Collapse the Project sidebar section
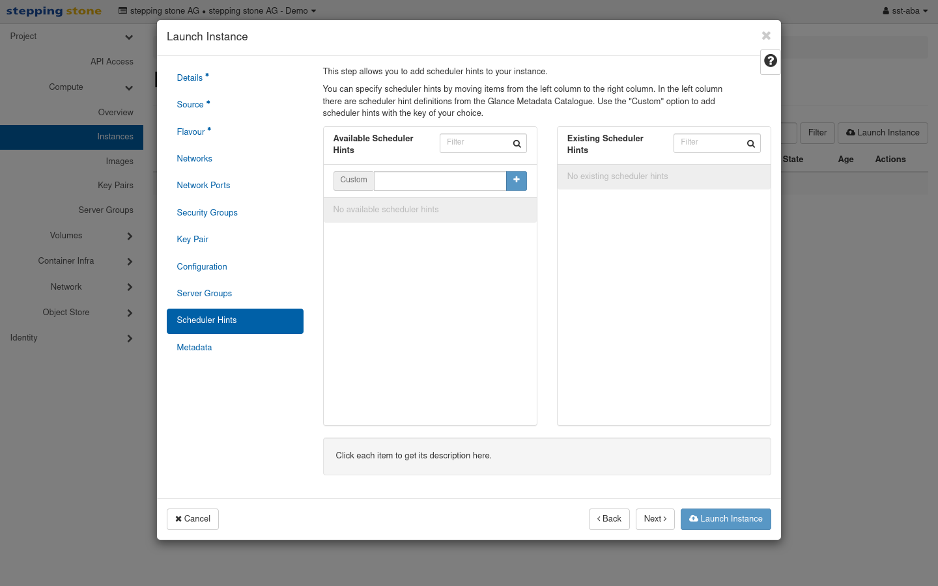The width and height of the screenshot is (938, 586). pyautogui.click(x=72, y=36)
